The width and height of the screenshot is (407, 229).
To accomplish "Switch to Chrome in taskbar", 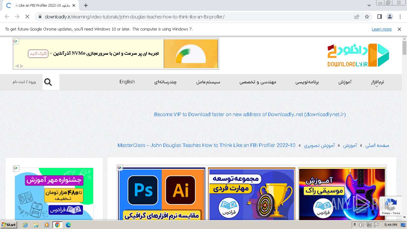I will pos(57,225).
